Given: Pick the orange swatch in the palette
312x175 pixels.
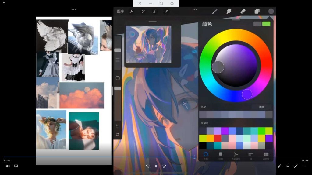Looking at the screenshot, I should (x=210, y=138).
